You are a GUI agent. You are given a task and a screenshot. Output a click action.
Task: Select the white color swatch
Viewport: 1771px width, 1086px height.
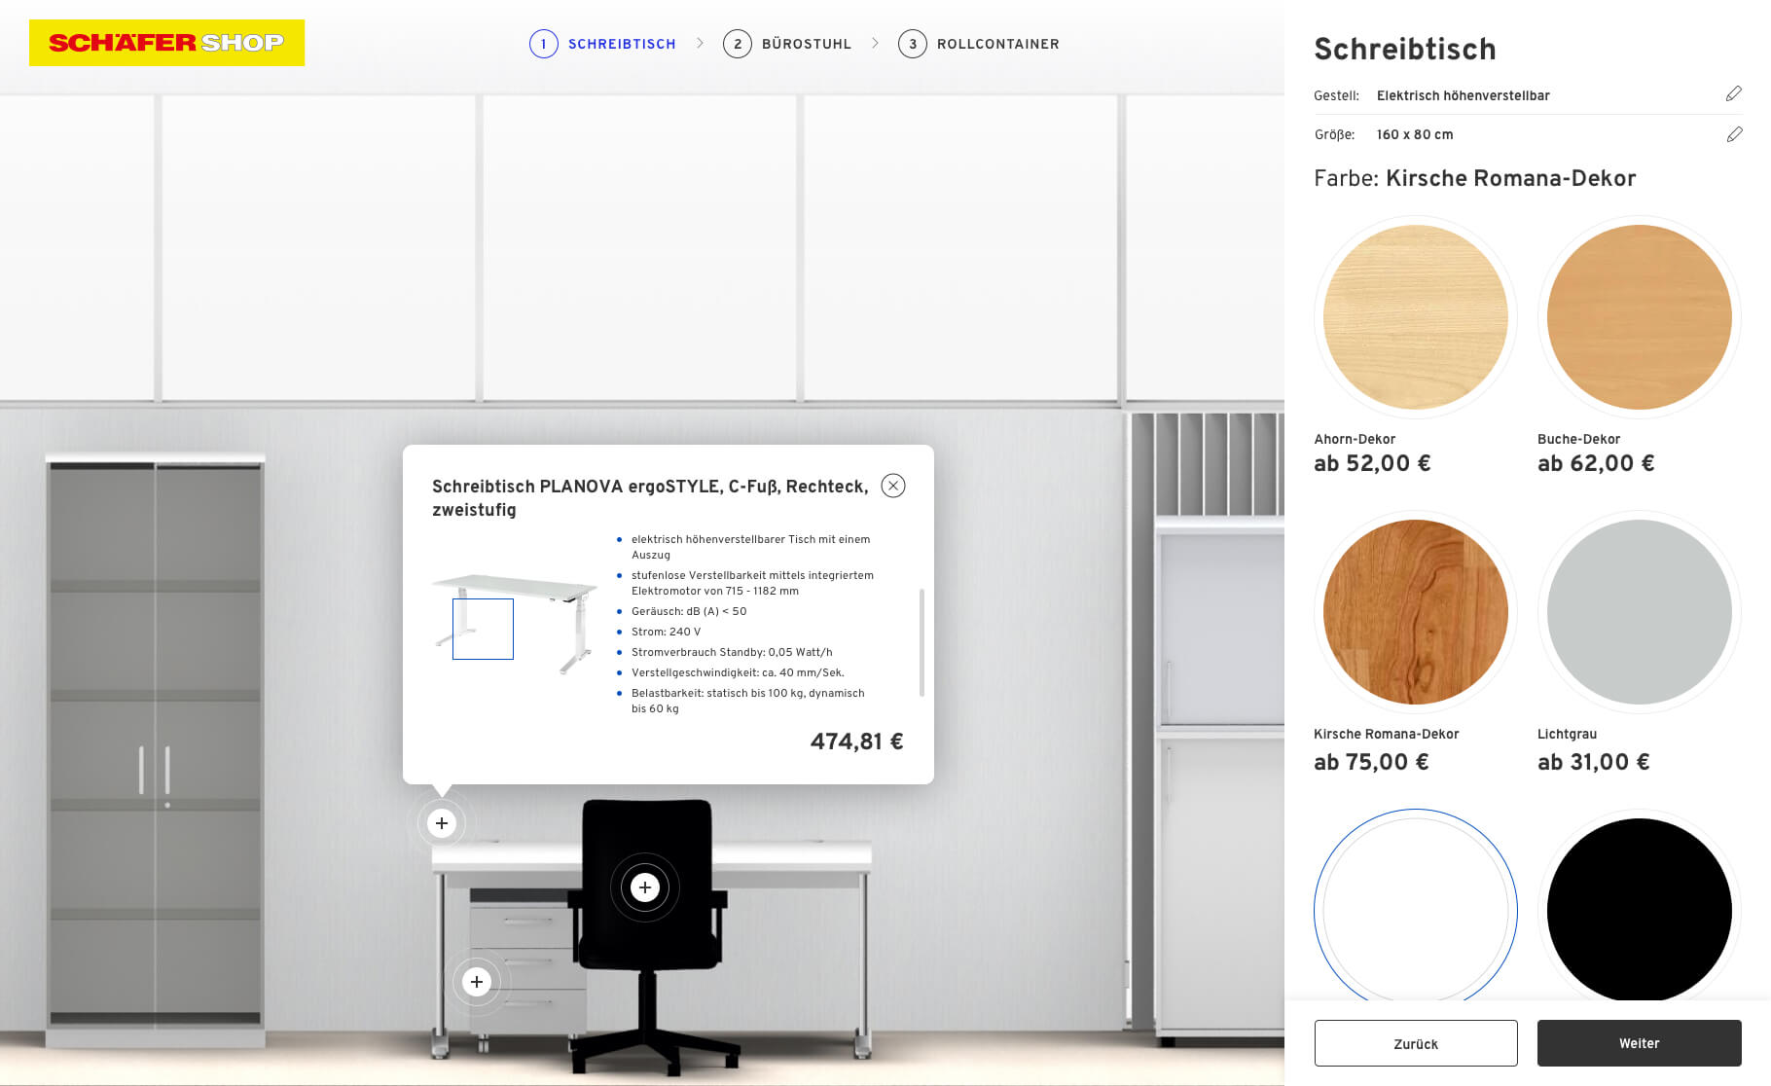click(1415, 910)
